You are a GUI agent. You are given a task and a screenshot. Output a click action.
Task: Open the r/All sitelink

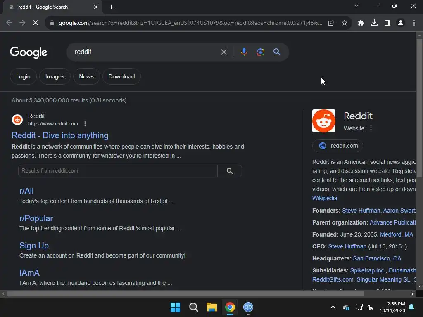pyautogui.click(x=26, y=191)
